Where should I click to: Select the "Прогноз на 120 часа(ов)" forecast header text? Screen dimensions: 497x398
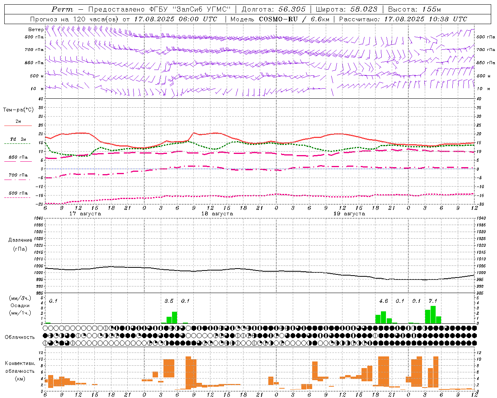(x=75, y=19)
